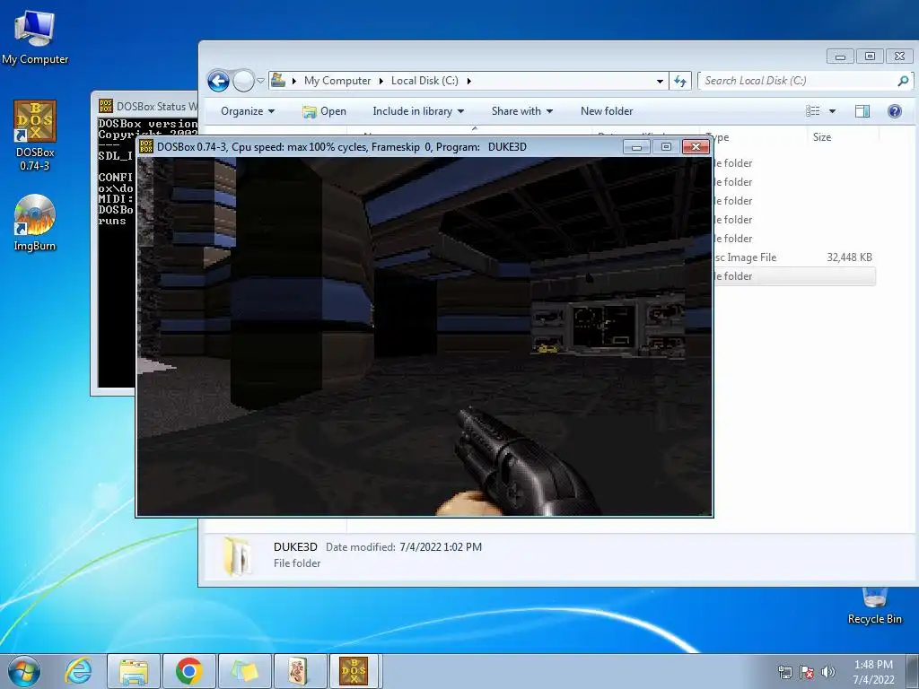Open My Computer desktop icon
Viewport: 919px width, 689px height.
click(x=35, y=36)
